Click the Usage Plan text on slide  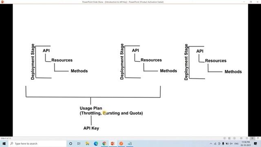pos(91,108)
